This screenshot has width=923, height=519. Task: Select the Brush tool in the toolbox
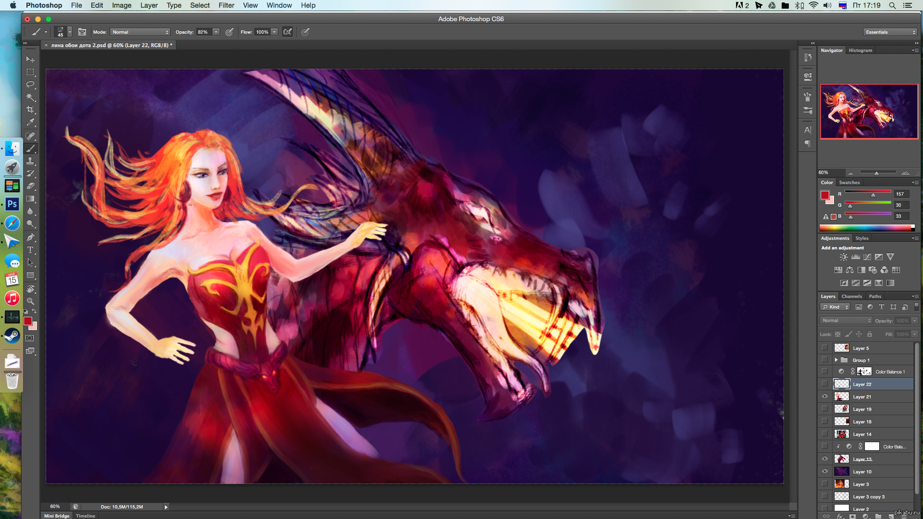(31, 149)
